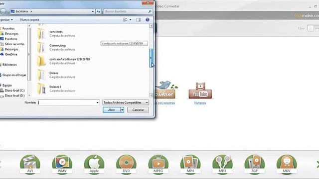The width and height of the screenshot is (319, 179).
Task: Choose the MP3 output format icon
Action: point(222,164)
